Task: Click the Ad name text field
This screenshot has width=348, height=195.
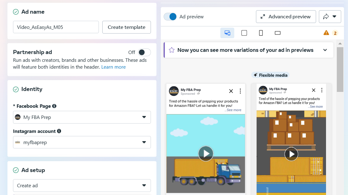Action: click(56, 27)
